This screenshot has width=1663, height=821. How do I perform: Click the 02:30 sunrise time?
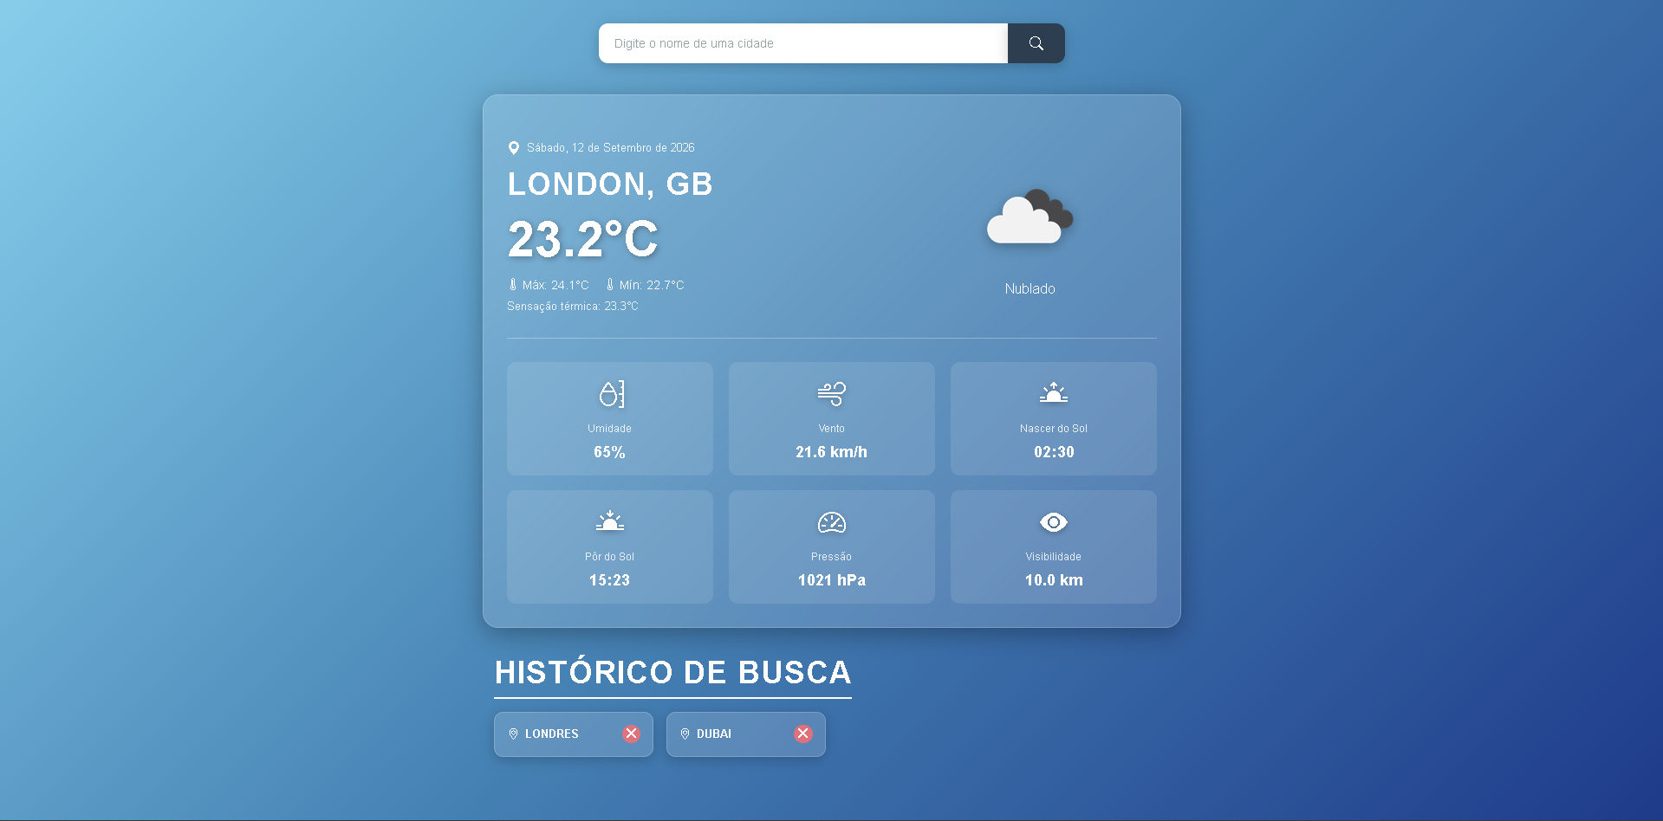[x=1054, y=452]
